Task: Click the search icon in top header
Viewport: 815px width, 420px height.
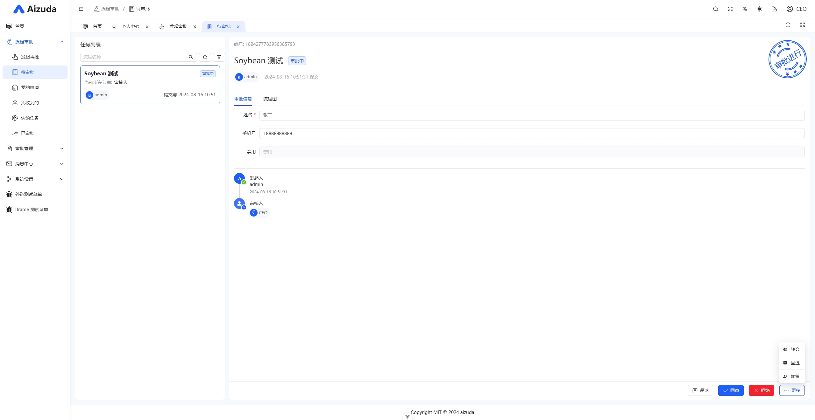Action: [715, 9]
